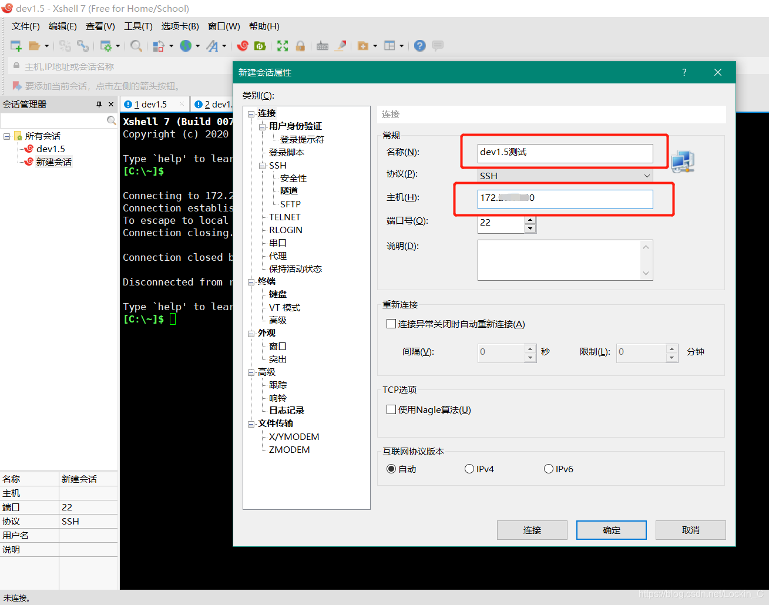
Task: Click the 连接 button in dialog
Action: 532,530
